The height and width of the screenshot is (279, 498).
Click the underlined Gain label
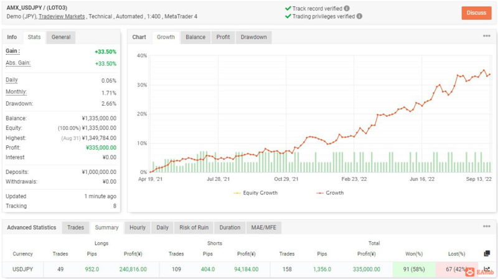point(12,51)
